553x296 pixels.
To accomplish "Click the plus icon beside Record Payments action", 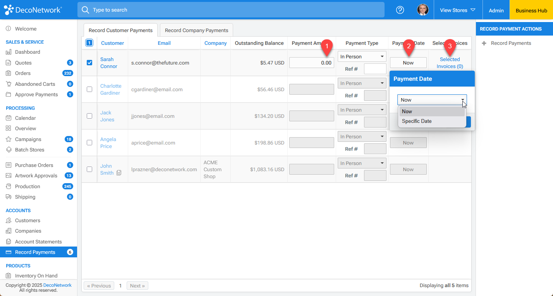I will (x=484, y=43).
